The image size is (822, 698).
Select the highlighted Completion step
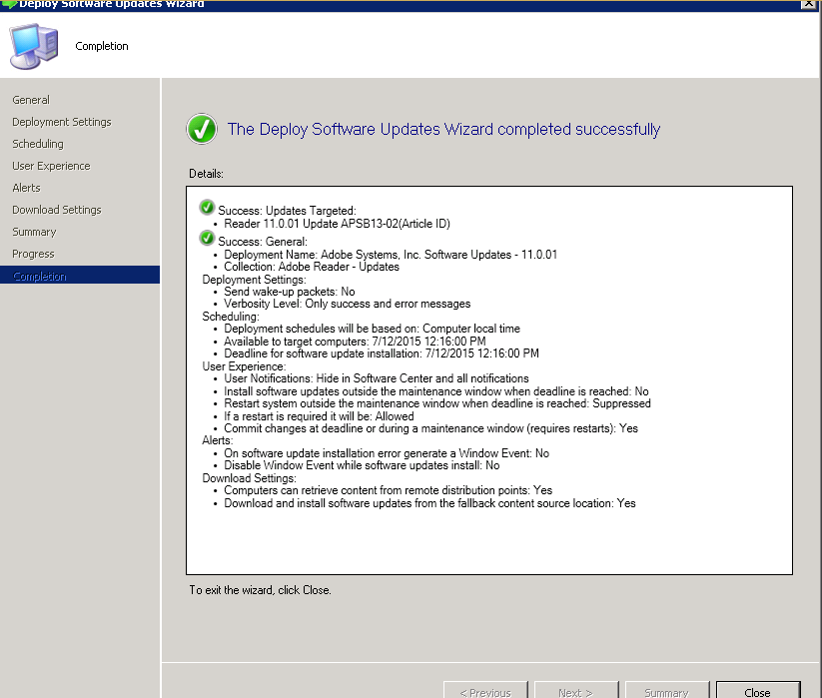click(80, 276)
